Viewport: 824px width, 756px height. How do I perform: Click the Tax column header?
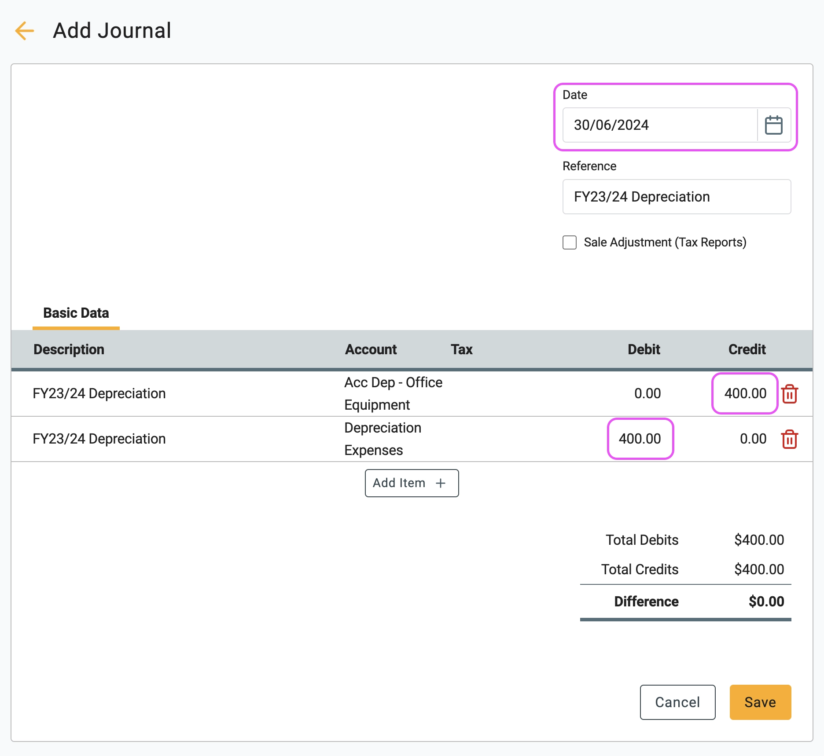[461, 349]
